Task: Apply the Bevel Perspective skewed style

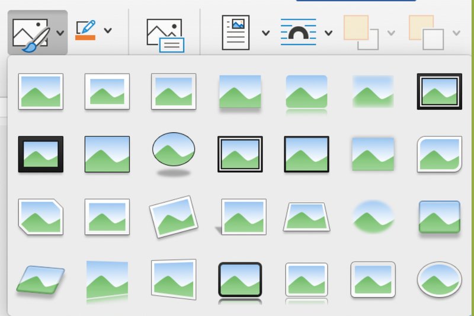Action: point(40,280)
